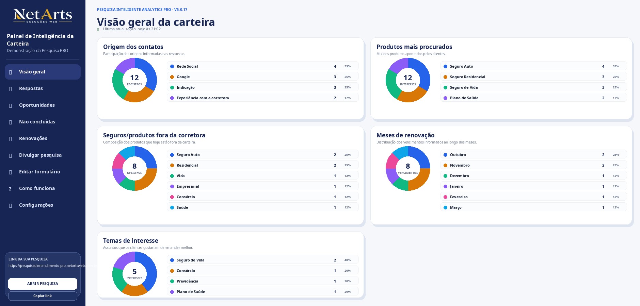Viewport: 640px width, 306px height.
Task: Click the green dot beside Previdência
Action: click(172, 281)
